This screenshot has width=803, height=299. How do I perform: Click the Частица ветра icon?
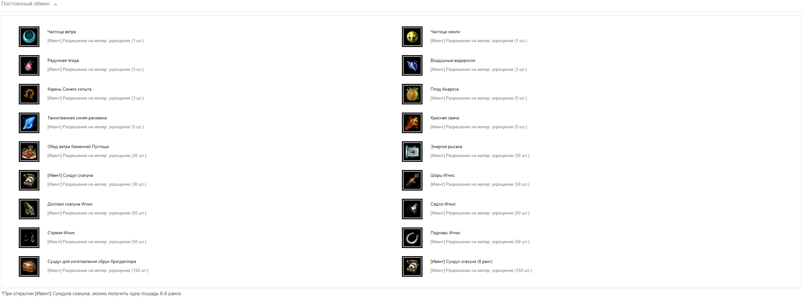(29, 37)
